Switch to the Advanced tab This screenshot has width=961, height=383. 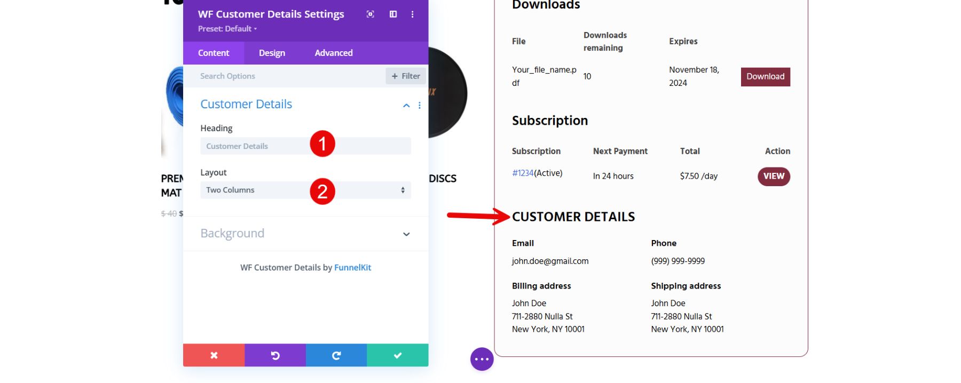tap(334, 53)
